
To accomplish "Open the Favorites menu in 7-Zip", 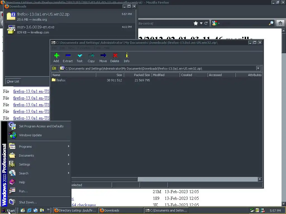I will [84, 48].
